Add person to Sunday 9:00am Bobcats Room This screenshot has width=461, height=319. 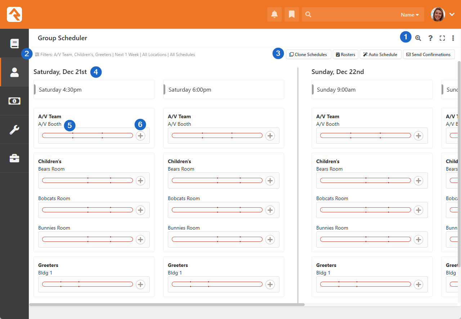[x=419, y=210]
